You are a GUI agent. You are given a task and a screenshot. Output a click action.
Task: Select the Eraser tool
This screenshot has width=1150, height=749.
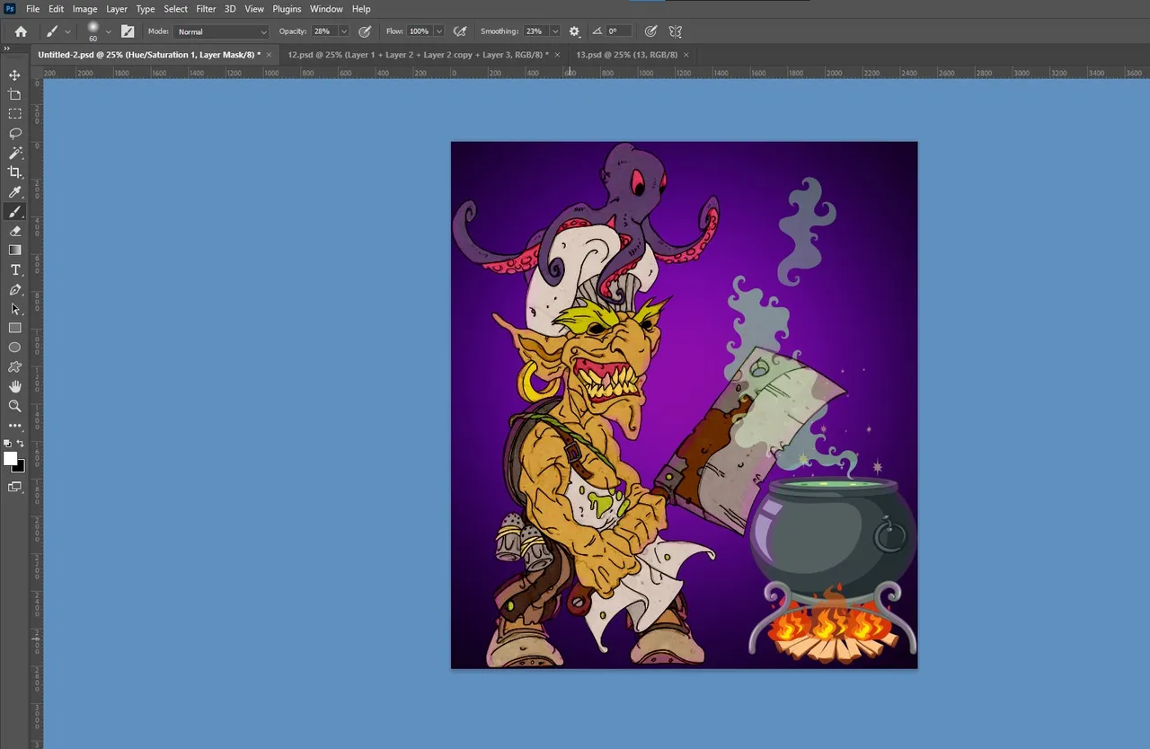[x=14, y=231]
